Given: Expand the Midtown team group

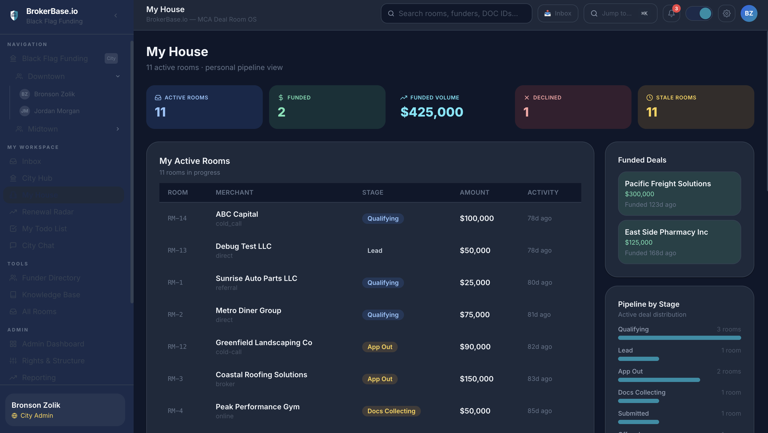Looking at the screenshot, I should coord(118,129).
